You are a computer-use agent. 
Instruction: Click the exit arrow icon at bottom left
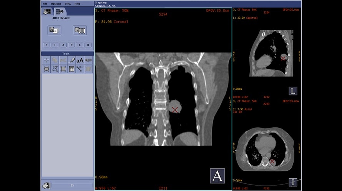(x=46, y=186)
